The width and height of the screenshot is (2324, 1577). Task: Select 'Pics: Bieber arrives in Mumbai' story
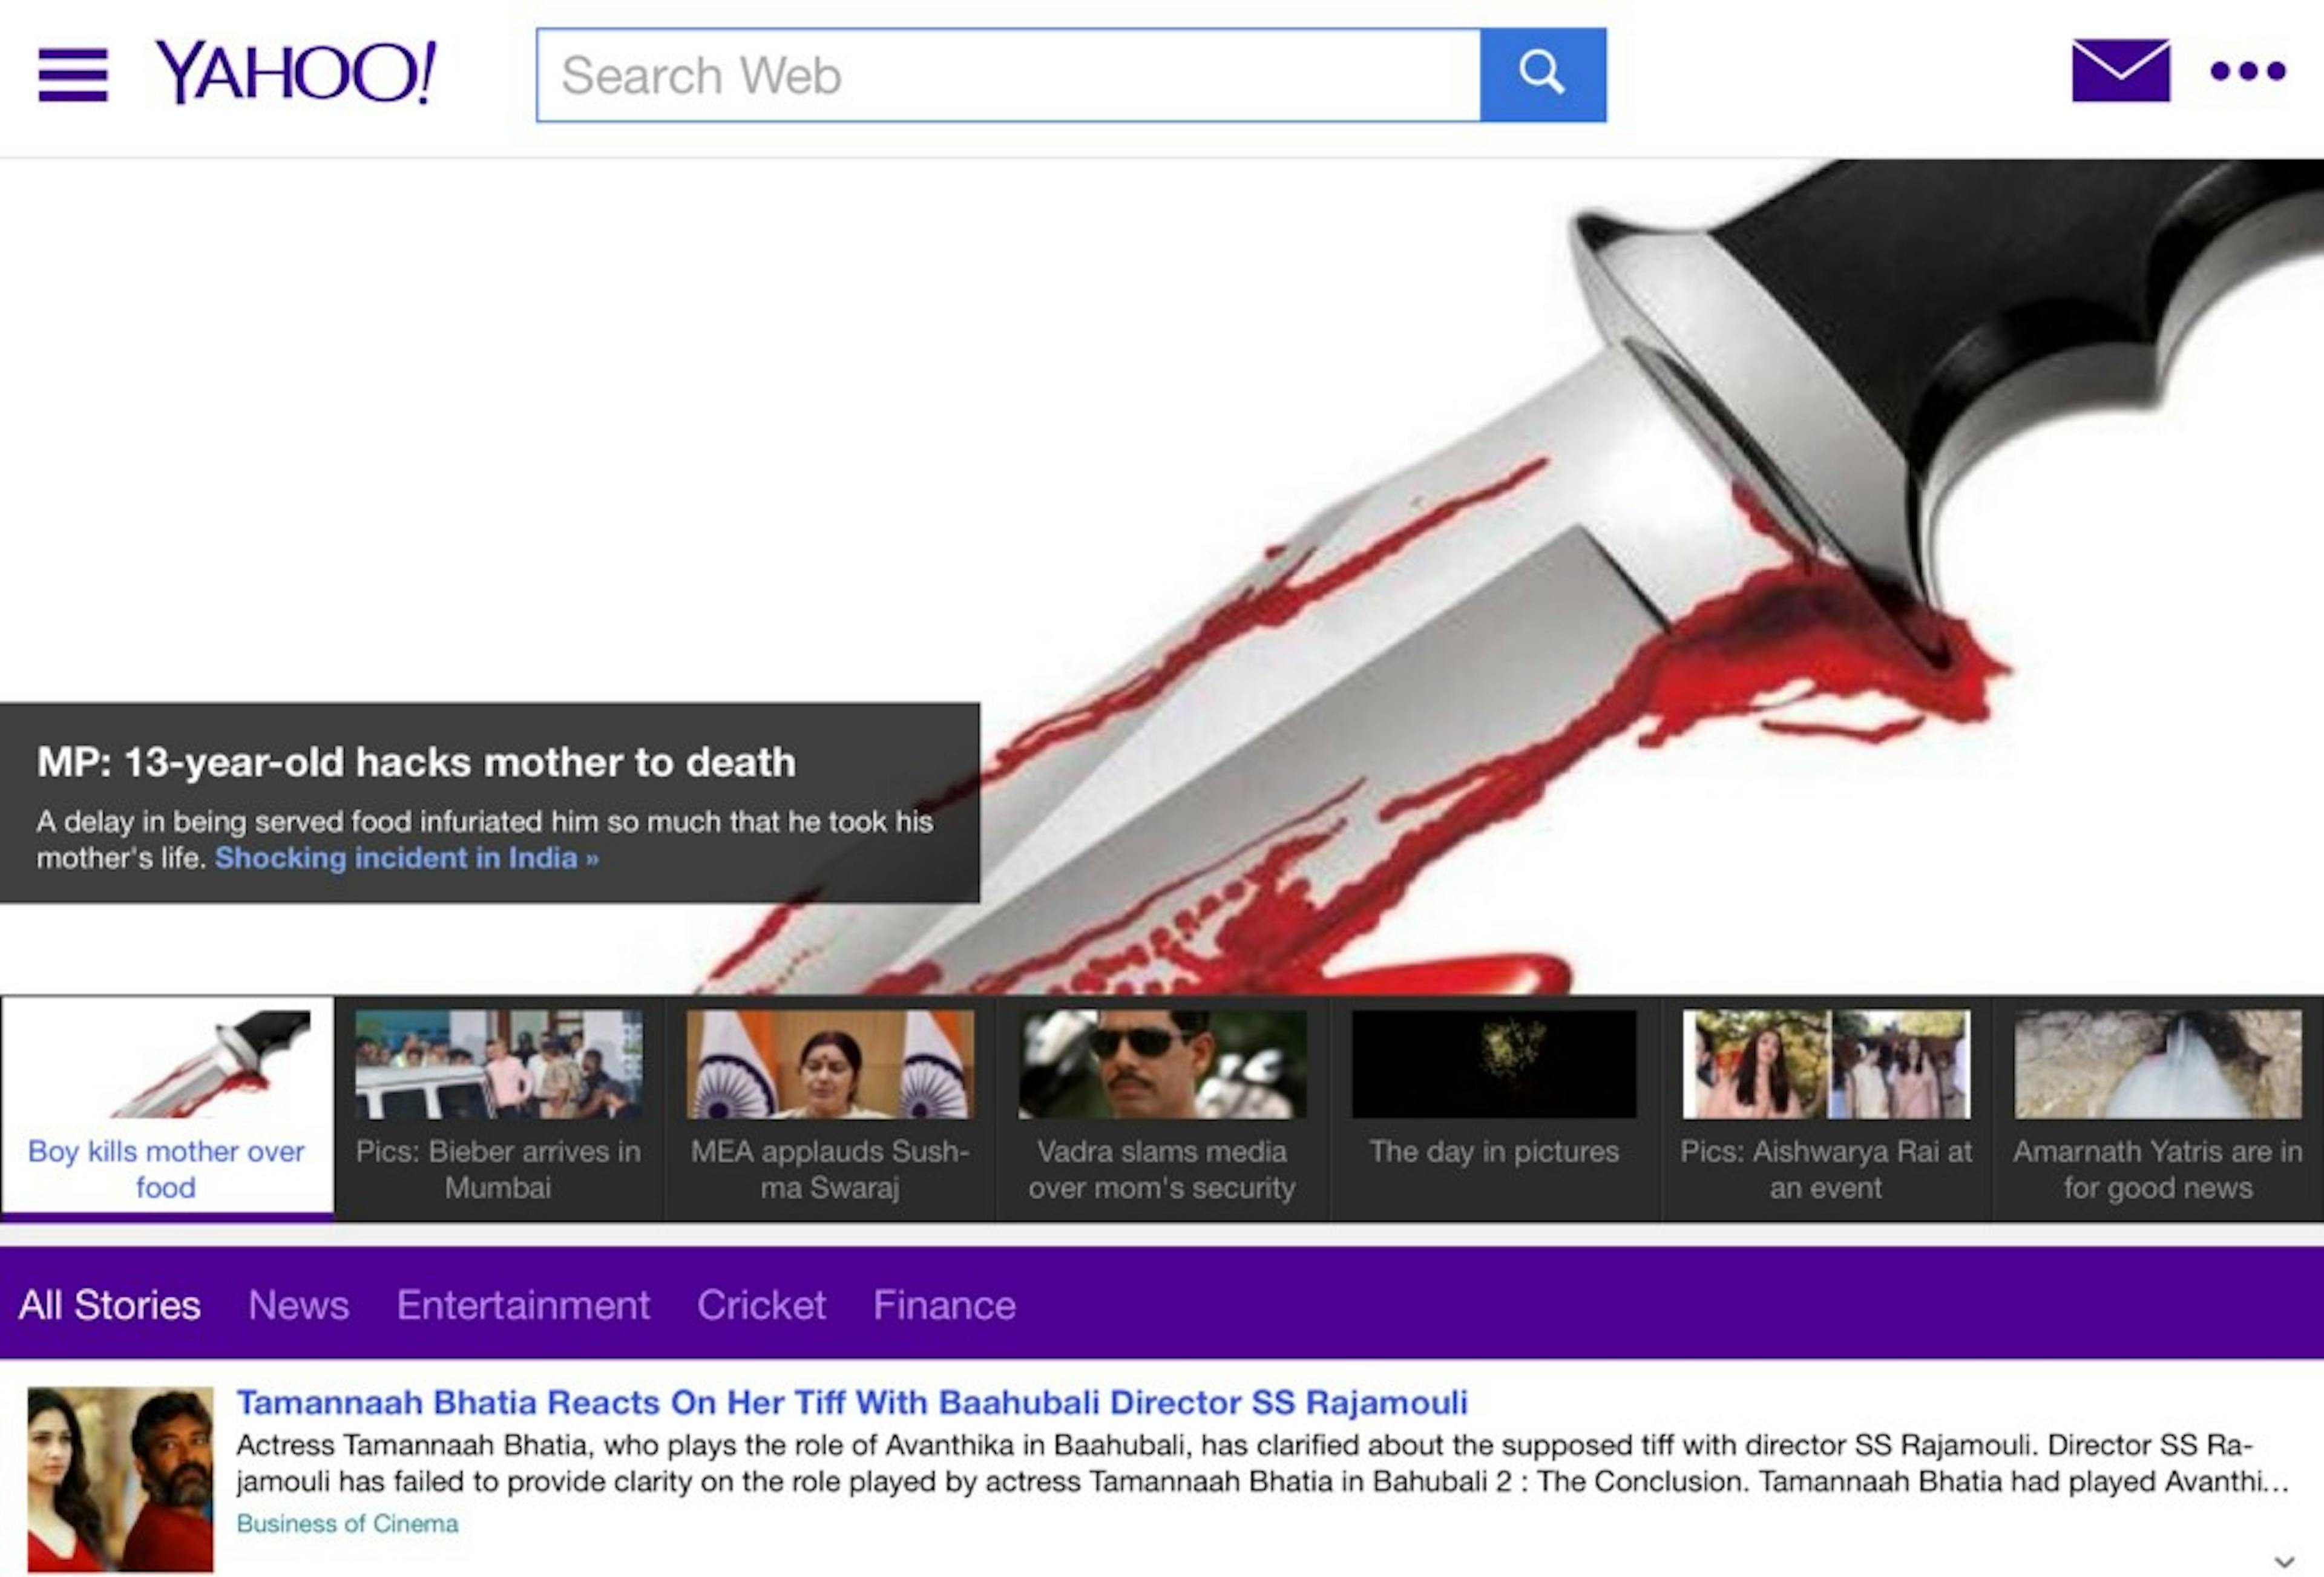point(498,1106)
